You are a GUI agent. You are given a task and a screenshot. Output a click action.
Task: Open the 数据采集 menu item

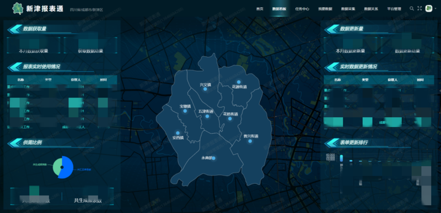pos(348,9)
